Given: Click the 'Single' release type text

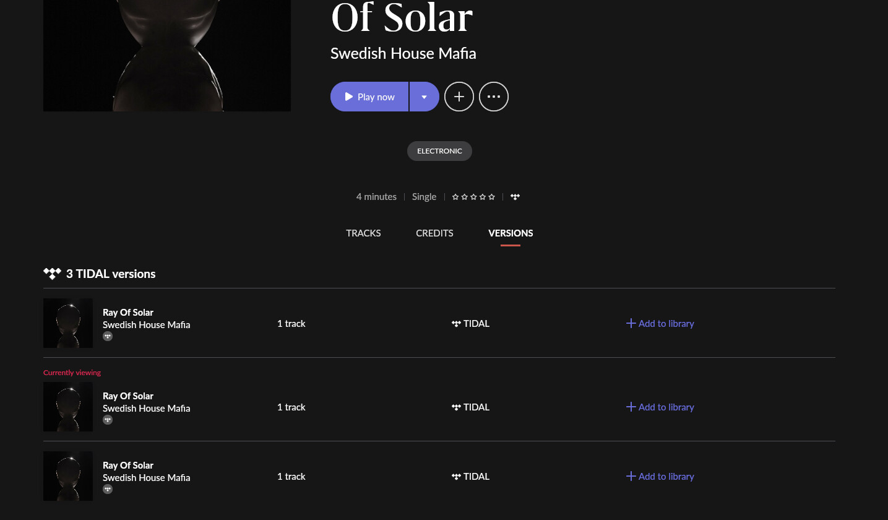Looking at the screenshot, I should [x=425, y=197].
